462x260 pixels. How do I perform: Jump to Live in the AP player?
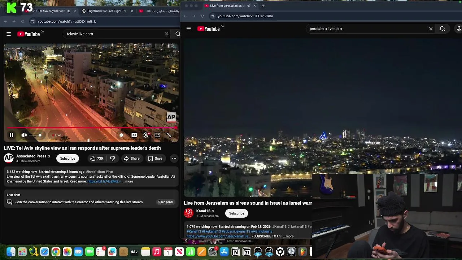(x=57, y=135)
